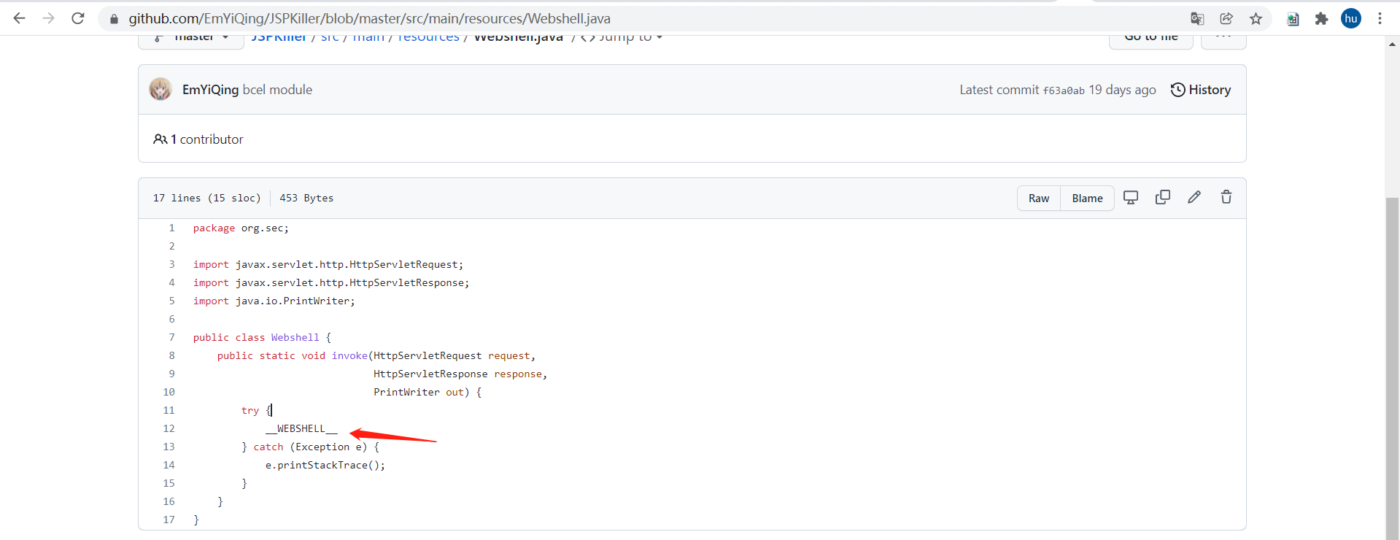Open Chrome's three-dot menu
The image size is (1400, 540).
pyautogui.click(x=1380, y=19)
